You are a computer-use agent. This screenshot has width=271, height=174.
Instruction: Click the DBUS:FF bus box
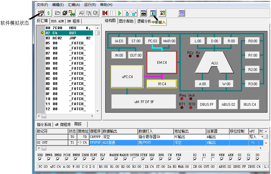click(207, 104)
